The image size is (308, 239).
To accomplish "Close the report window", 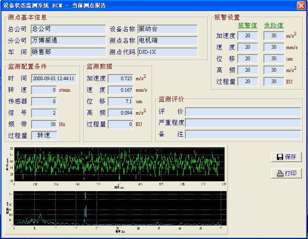I will click(301, 5).
